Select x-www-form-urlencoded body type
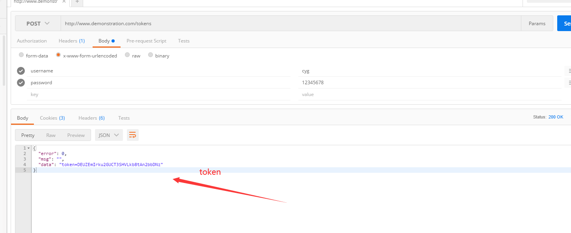571x233 pixels. click(58, 55)
